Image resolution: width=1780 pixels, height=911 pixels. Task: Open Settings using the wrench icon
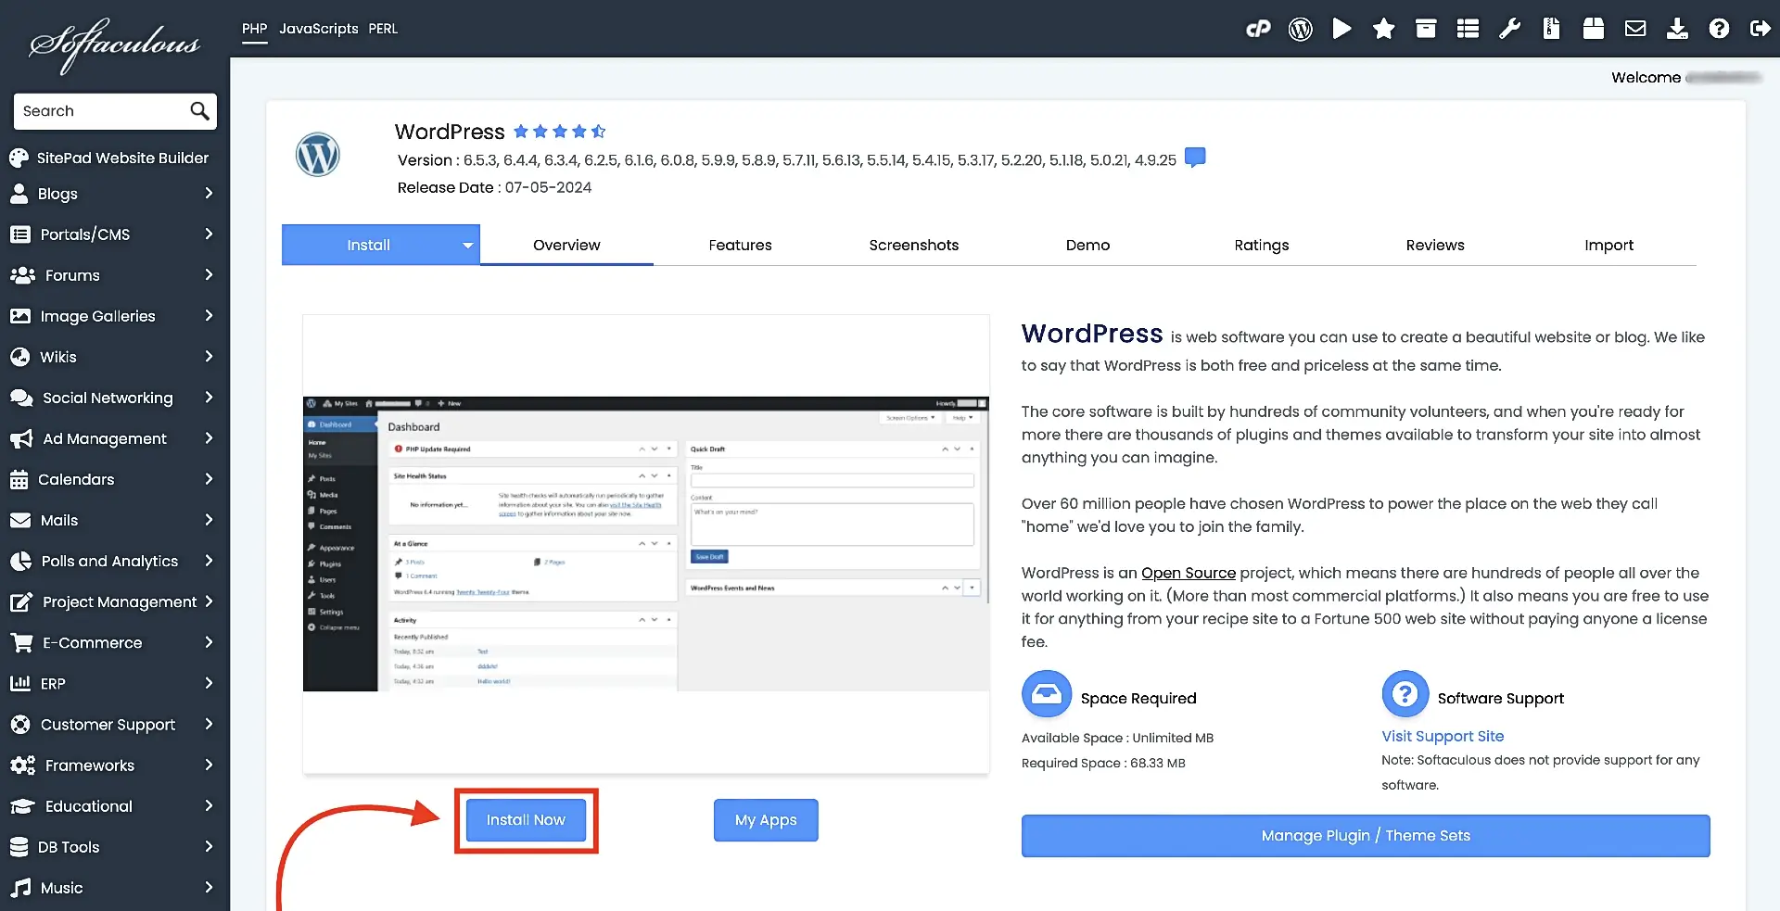tap(1508, 29)
